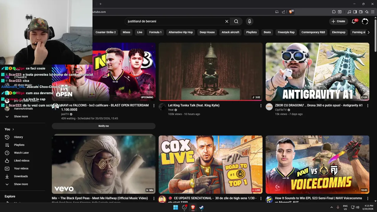Click the magnifying glass search button
The width and height of the screenshot is (377, 212).
pyautogui.click(x=236, y=21)
